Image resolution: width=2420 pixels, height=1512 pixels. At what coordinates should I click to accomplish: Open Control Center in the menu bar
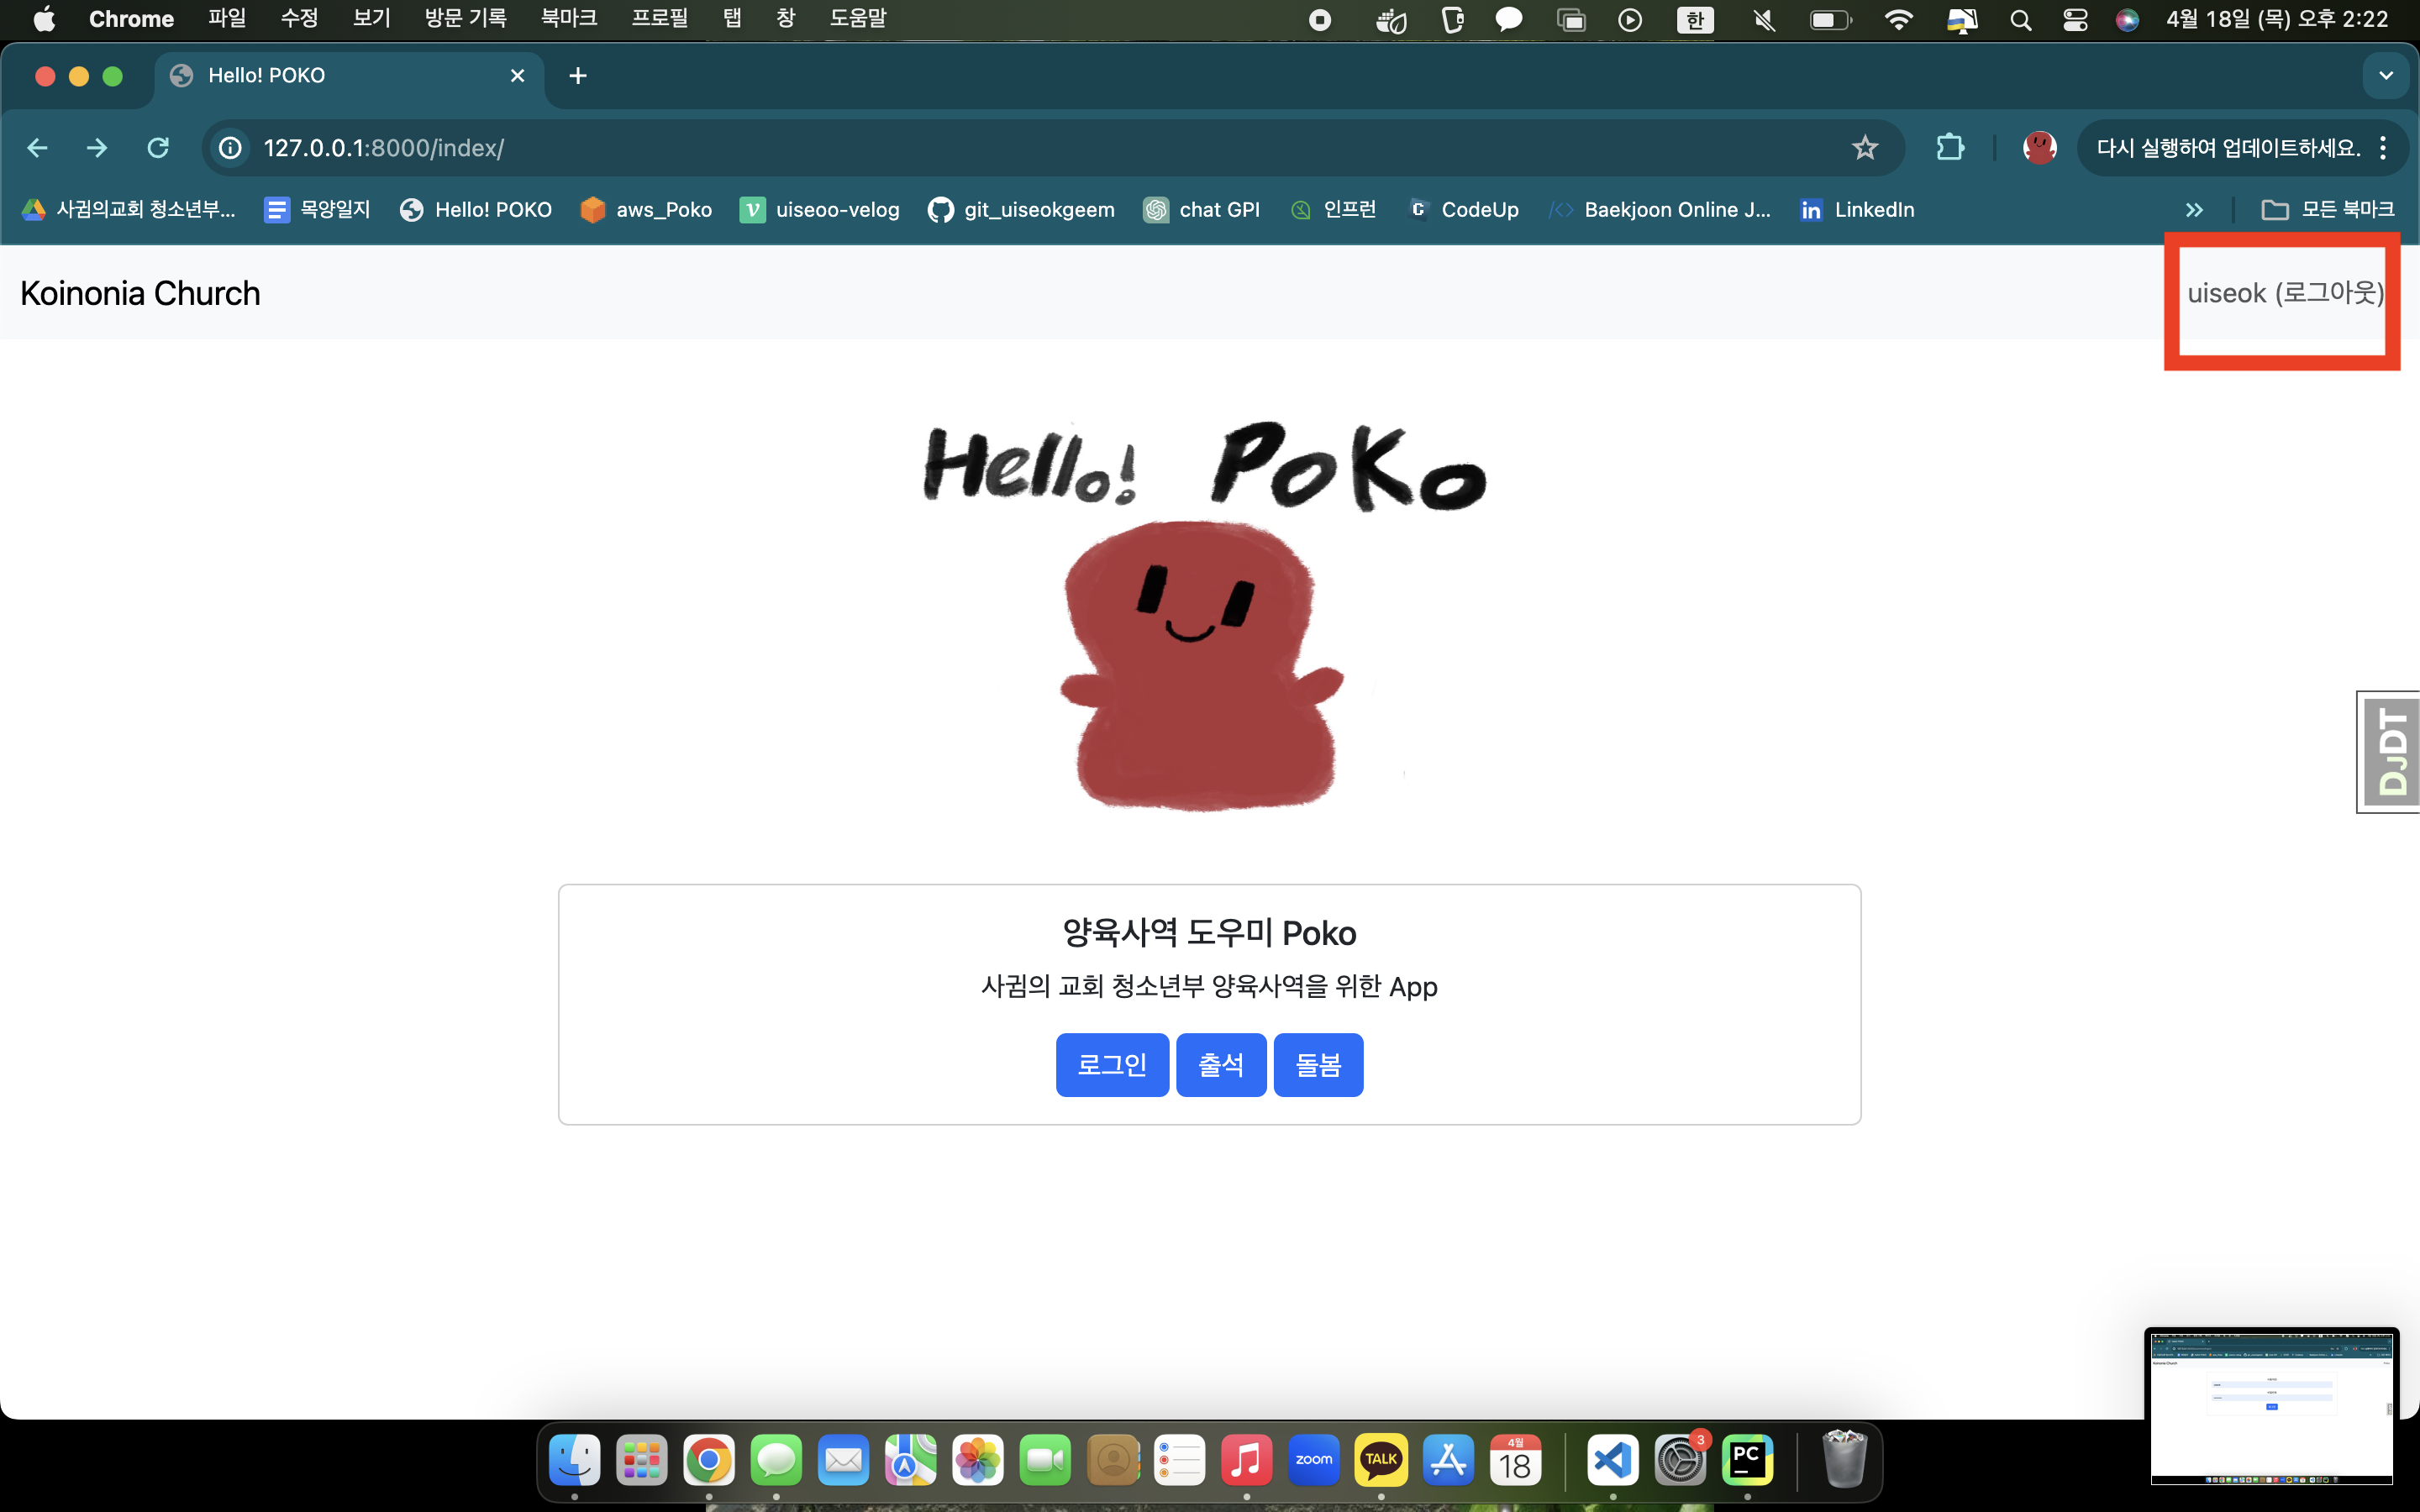[x=2075, y=19]
